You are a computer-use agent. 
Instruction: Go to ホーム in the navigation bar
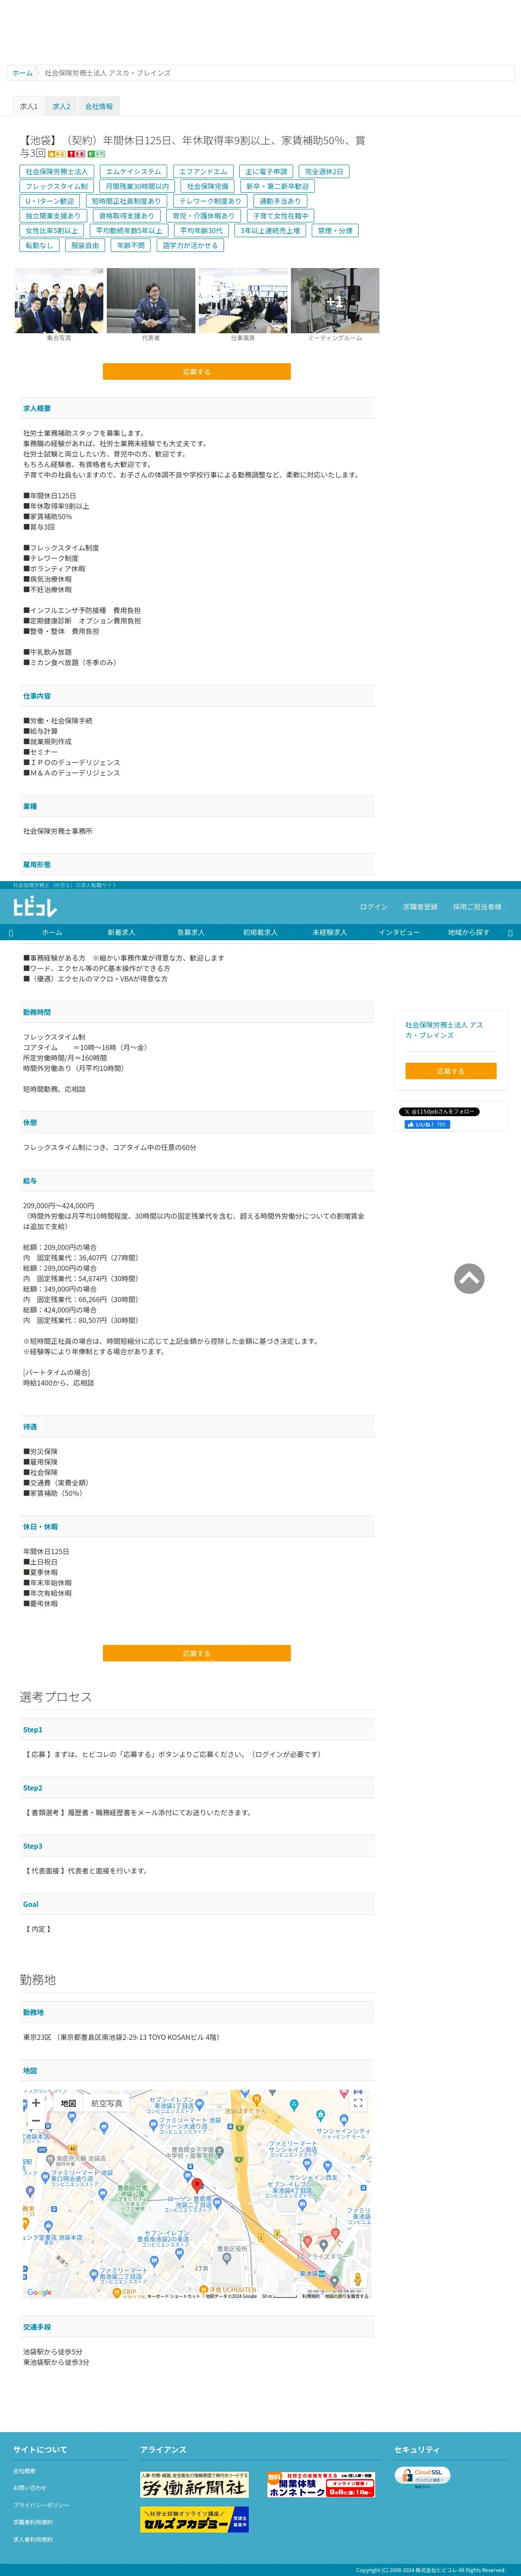(52, 932)
